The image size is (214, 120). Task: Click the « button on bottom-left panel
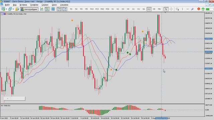[x=8, y=99]
